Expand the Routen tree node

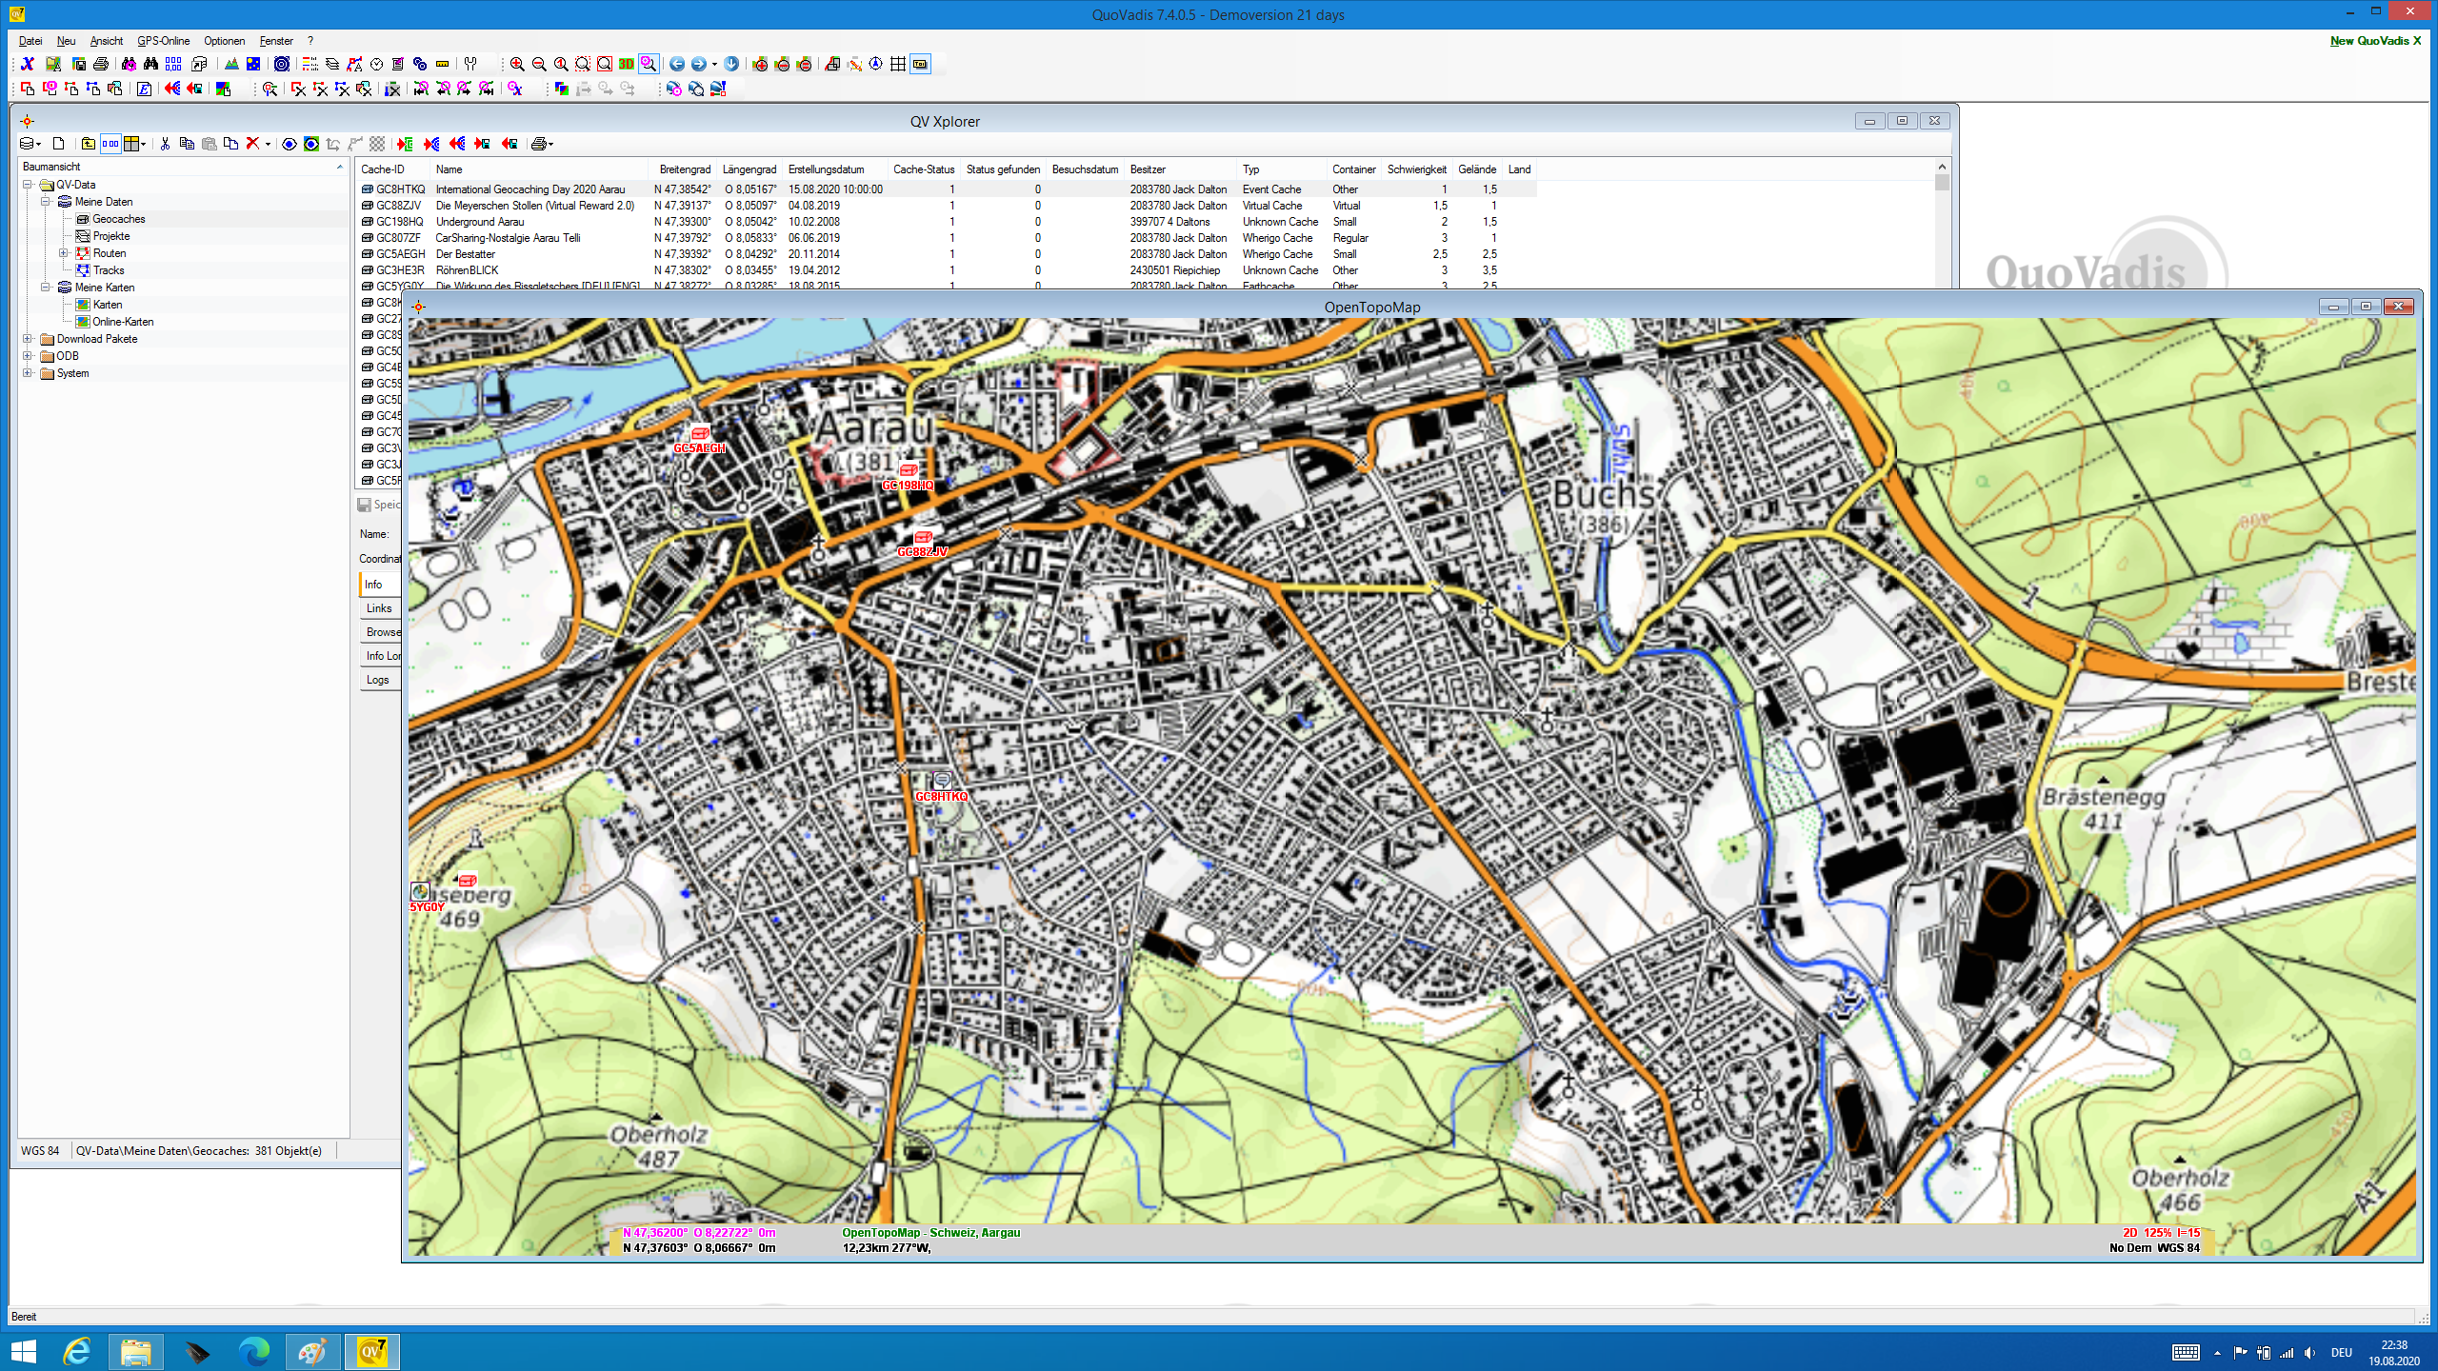pyautogui.click(x=63, y=253)
